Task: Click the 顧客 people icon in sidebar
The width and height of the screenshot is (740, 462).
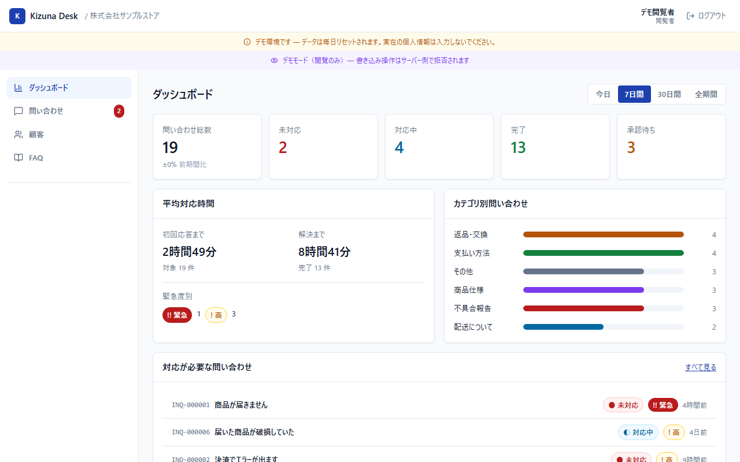Action: (18, 135)
